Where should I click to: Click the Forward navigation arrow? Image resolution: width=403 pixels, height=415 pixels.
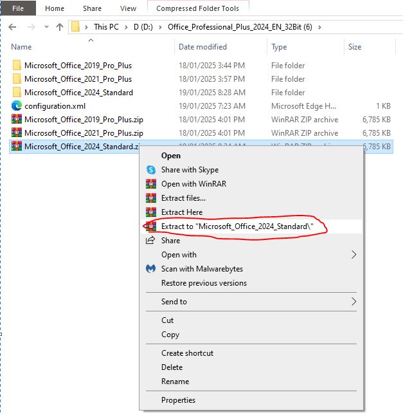[x=31, y=27]
